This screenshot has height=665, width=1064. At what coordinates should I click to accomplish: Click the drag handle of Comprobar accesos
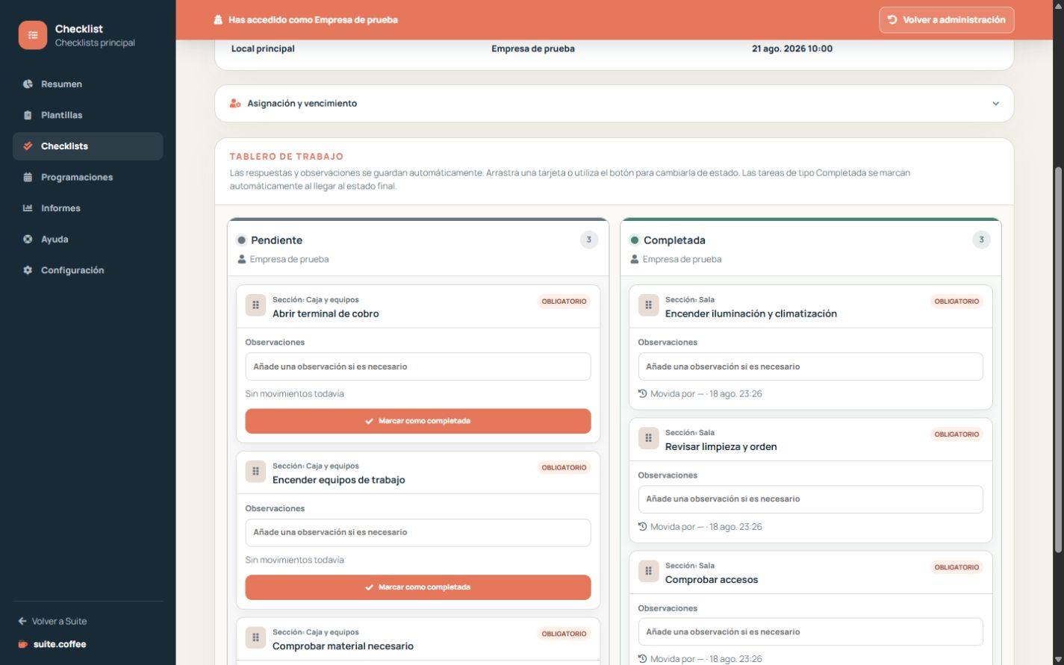pyautogui.click(x=648, y=571)
